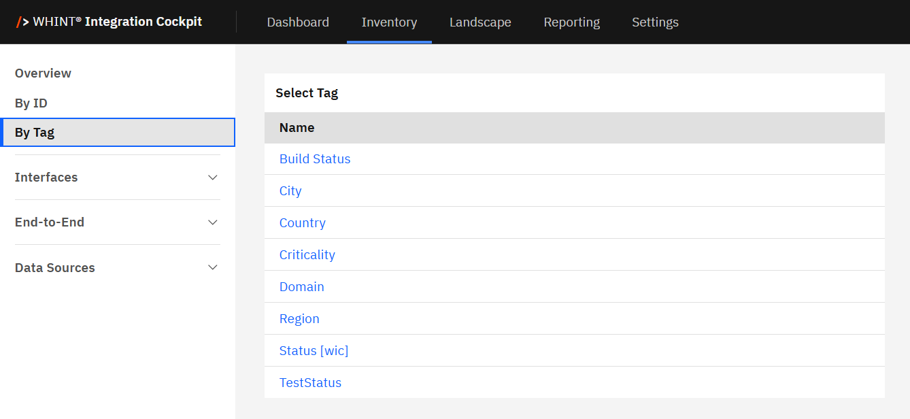Viewport: 910px width, 419px height.
Task: Go to the Landscape tab
Action: click(480, 22)
